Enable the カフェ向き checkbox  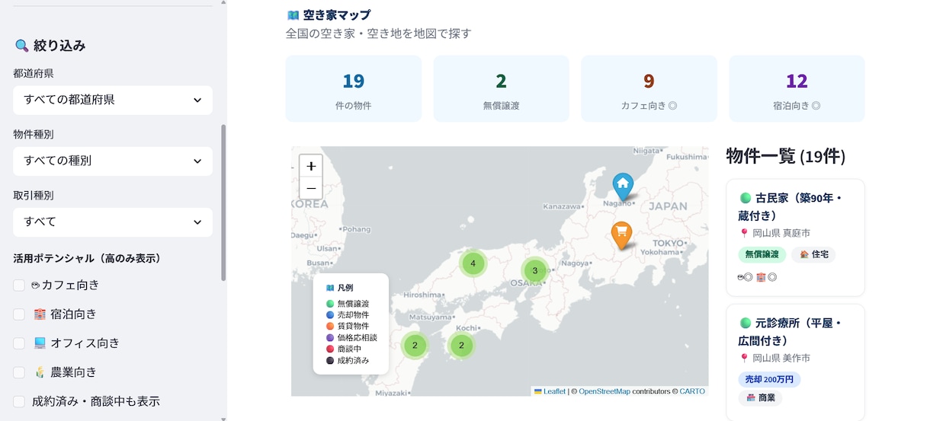pos(19,285)
